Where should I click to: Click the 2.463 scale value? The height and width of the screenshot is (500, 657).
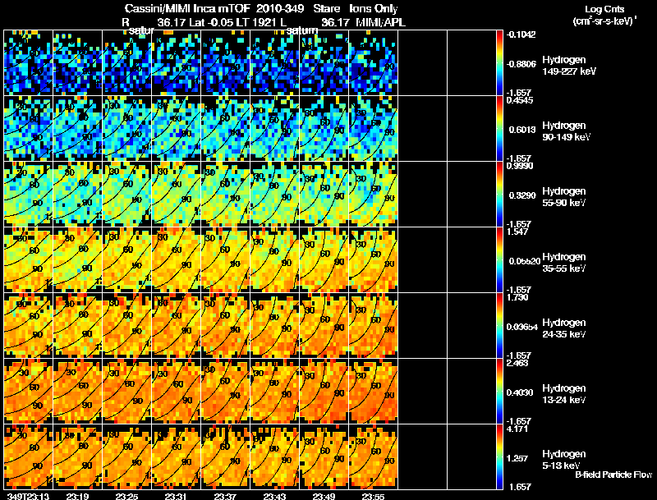point(517,364)
